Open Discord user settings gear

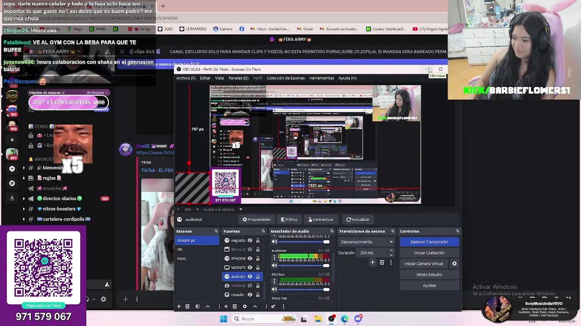(x=103, y=299)
